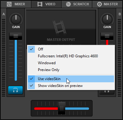This screenshot has height=120, width=123.
Task: Click the partly hidden deck B cue button
Action: click(107, 92)
